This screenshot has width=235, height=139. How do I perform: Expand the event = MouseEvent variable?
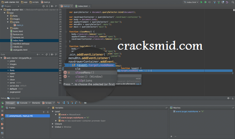point(56,115)
